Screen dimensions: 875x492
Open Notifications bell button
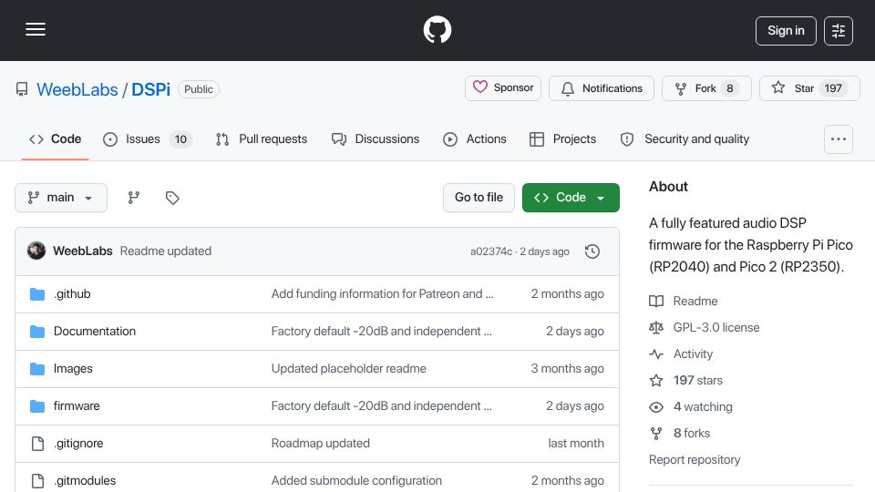point(602,88)
